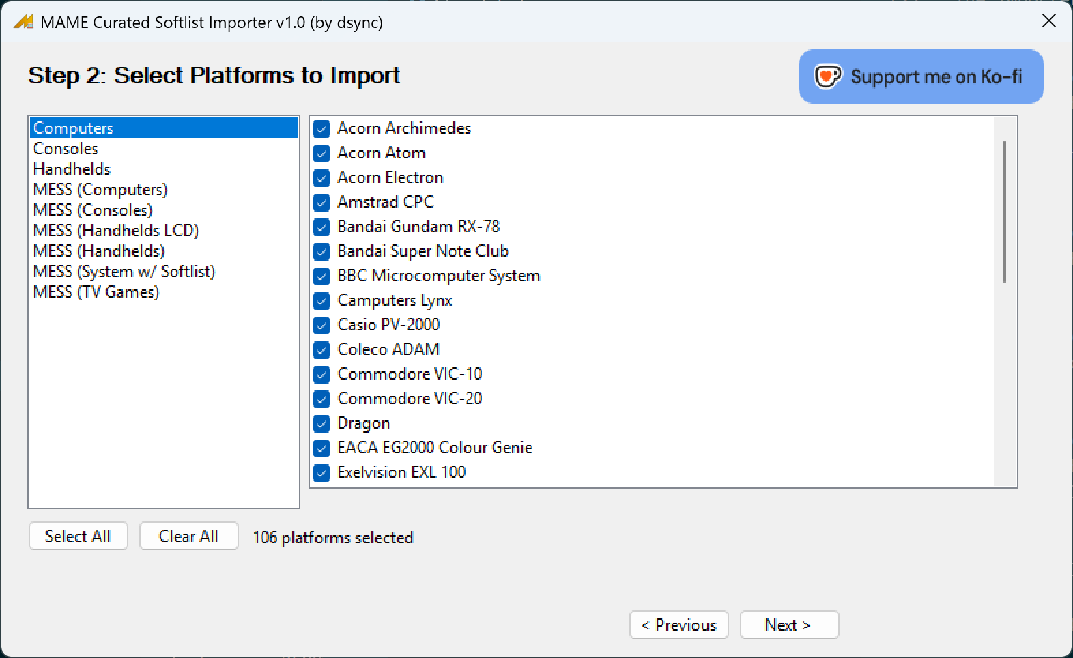
Task: Click the MAME app icon in title bar
Action: [x=23, y=22]
